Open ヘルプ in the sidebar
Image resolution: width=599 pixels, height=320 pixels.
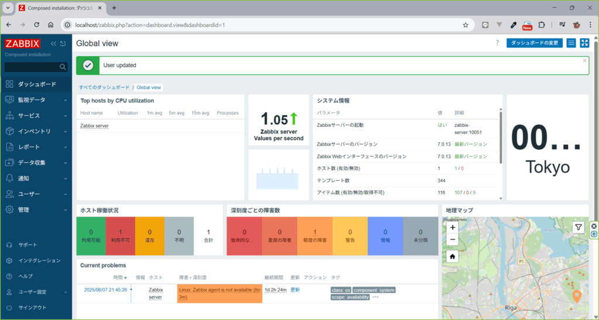[25, 276]
